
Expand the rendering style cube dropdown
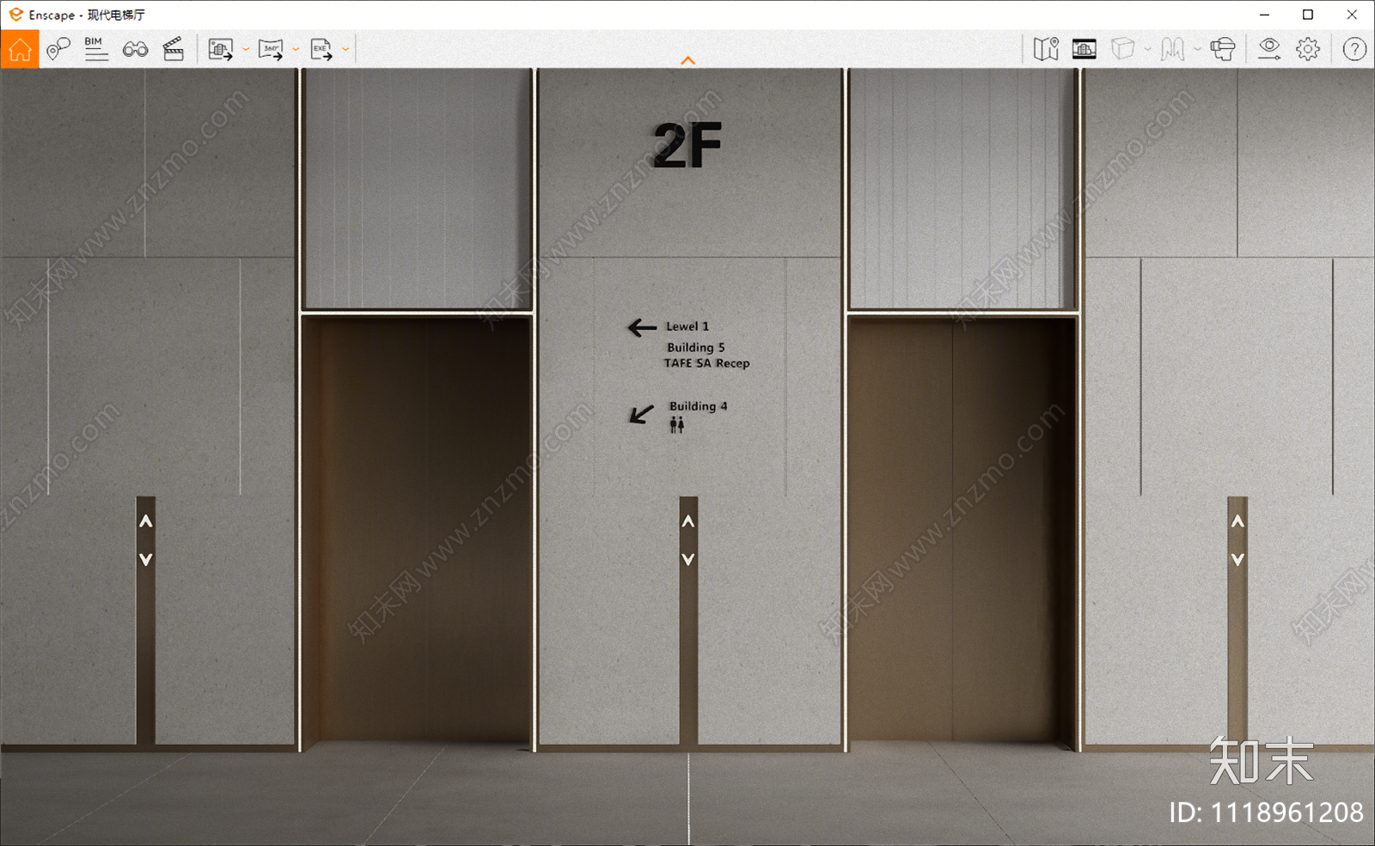click(x=1147, y=50)
